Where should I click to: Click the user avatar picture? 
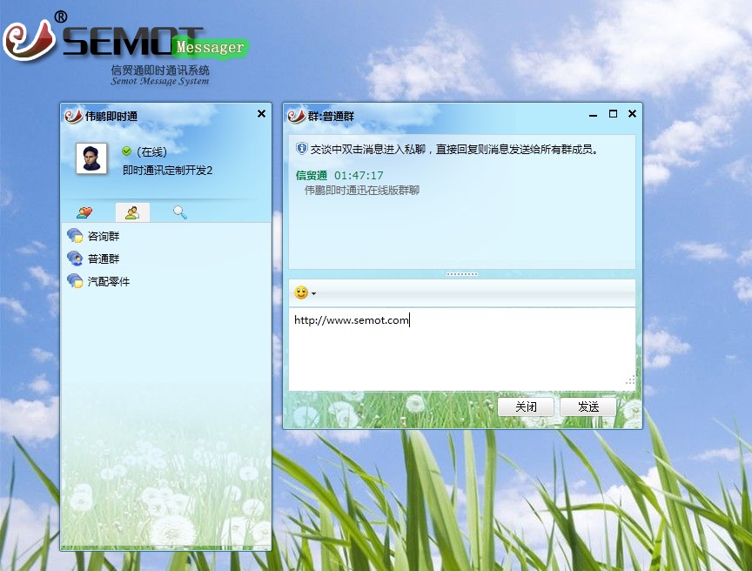[x=91, y=158]
